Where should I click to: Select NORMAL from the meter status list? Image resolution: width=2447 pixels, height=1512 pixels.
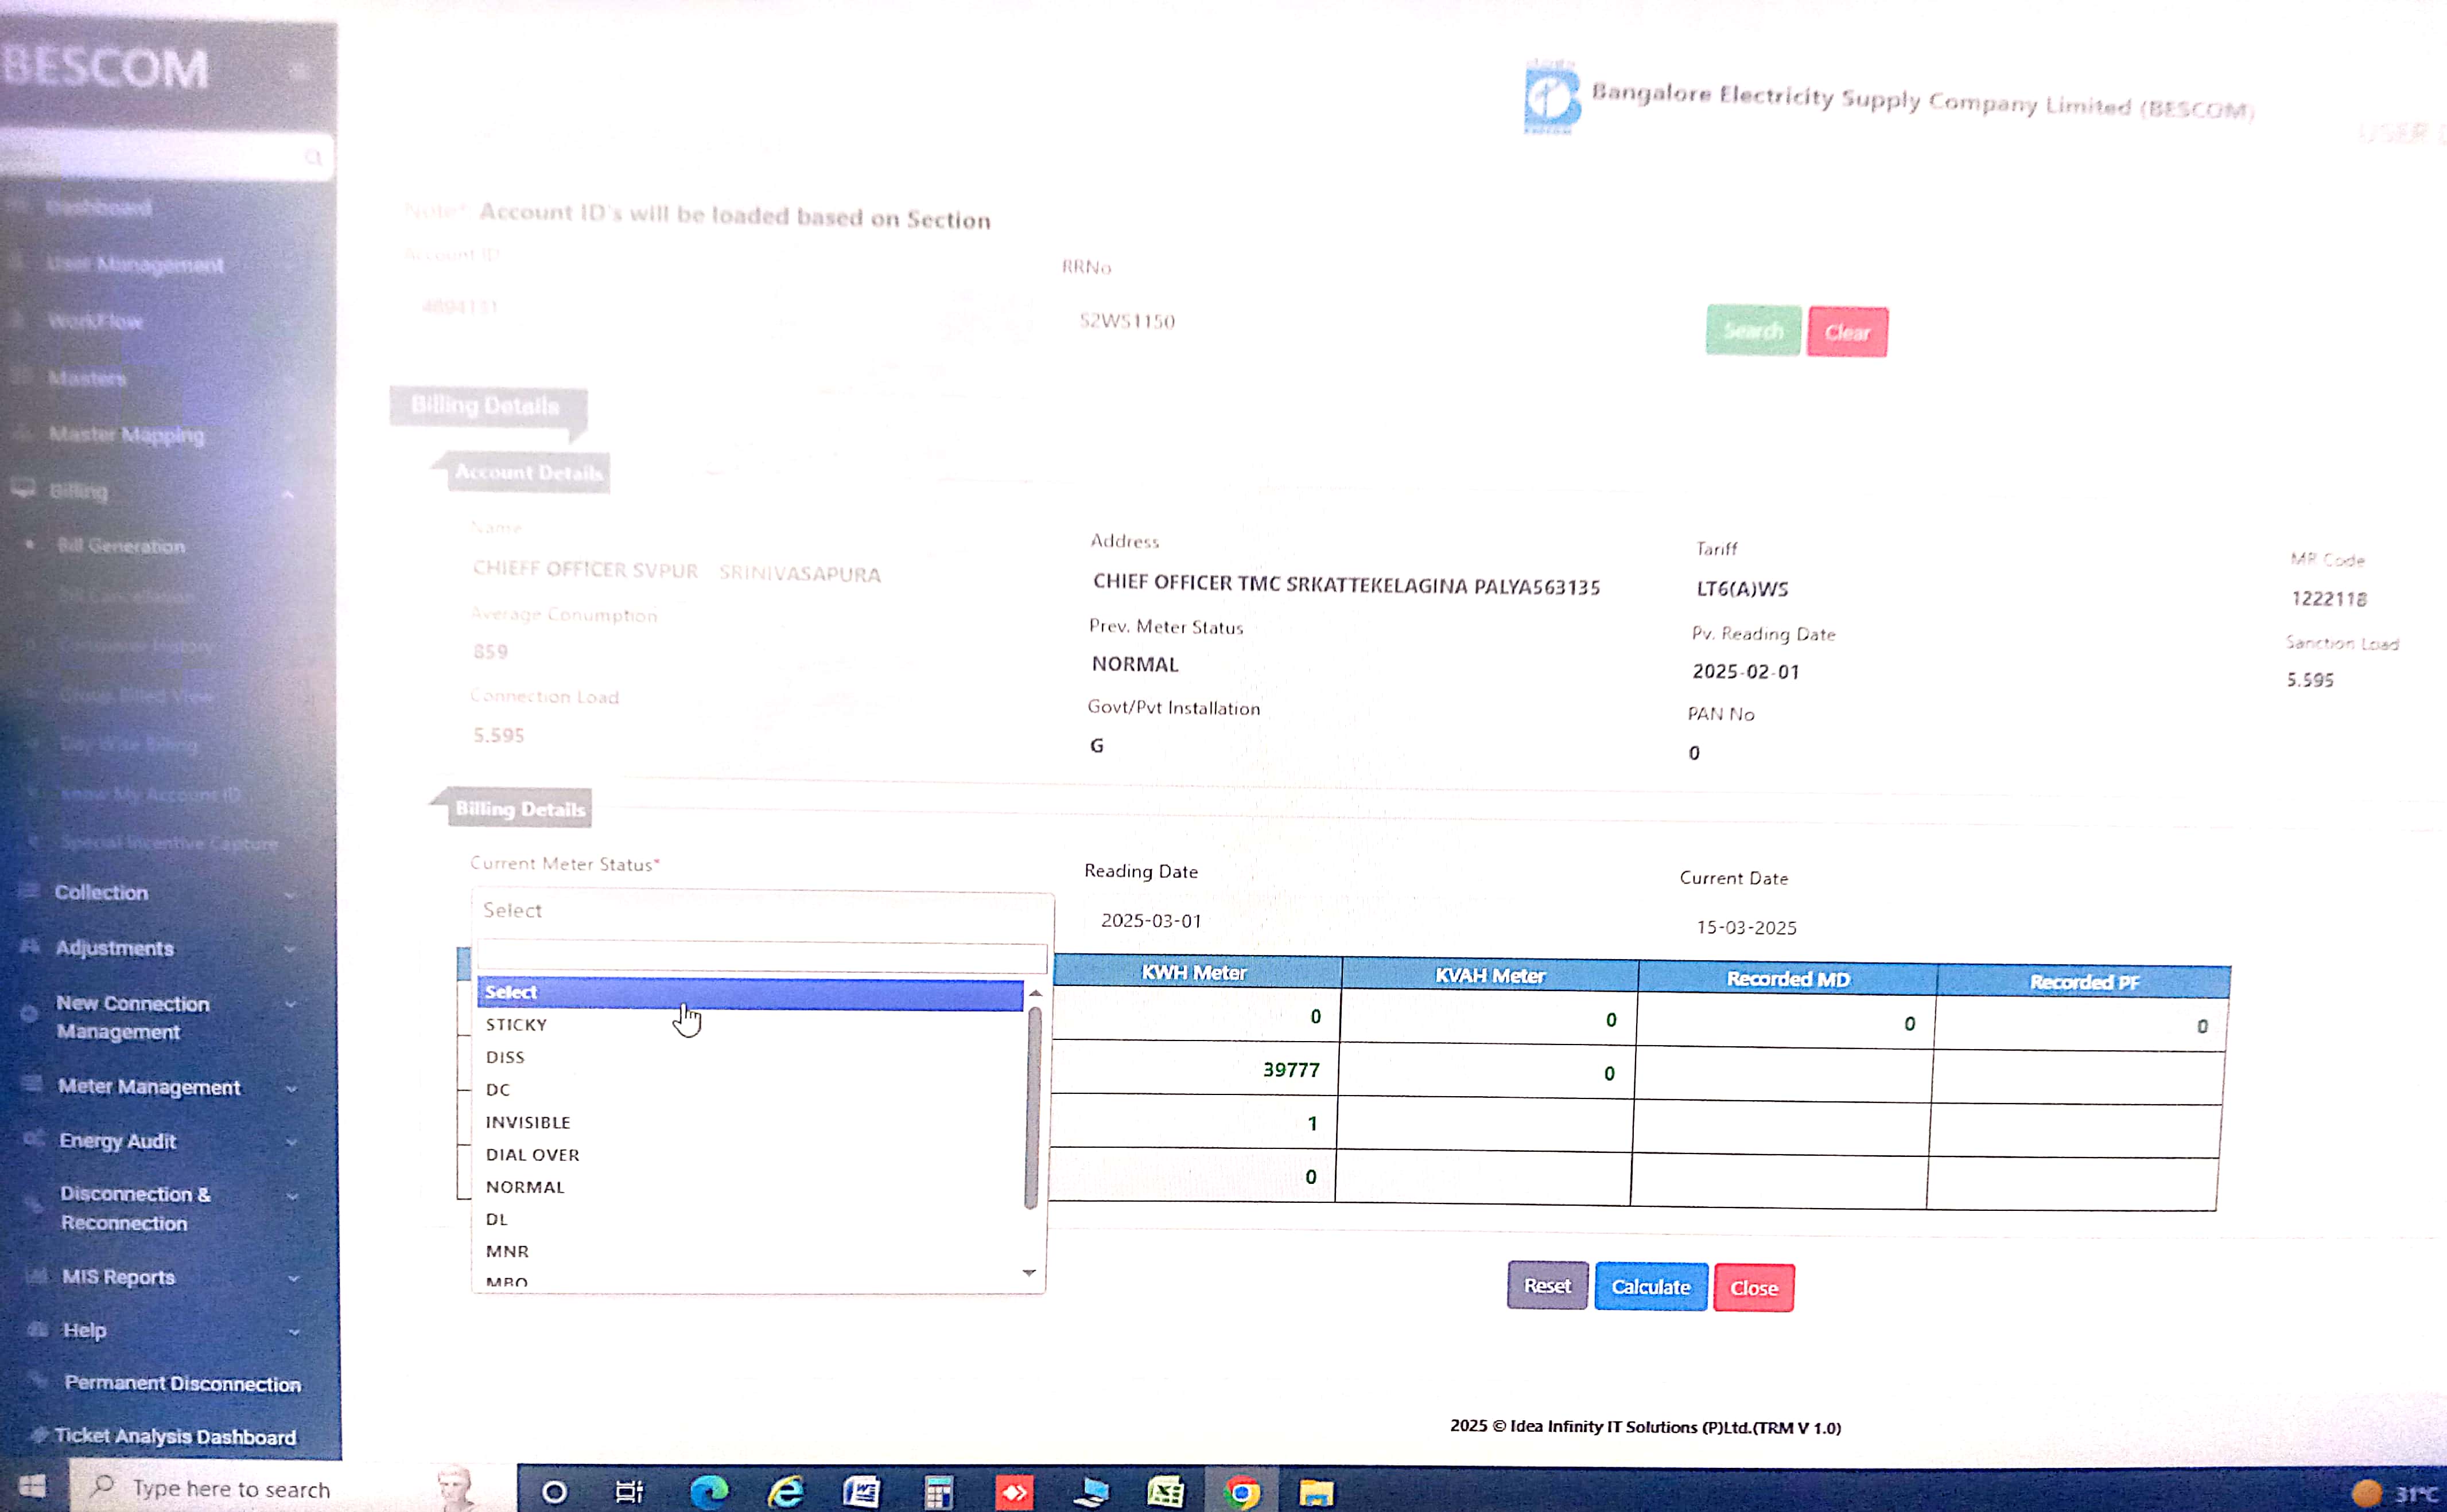coord(525,1187)
